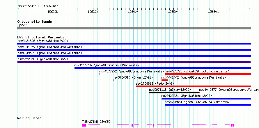Click the 15620k ruler position label
The image size is (259, 128).
click(x=53, y=12)
